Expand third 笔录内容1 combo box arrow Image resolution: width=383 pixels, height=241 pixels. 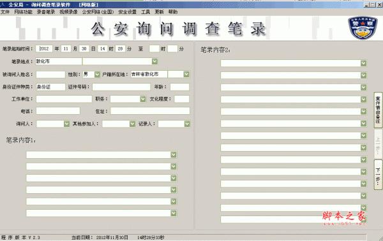pyautogui.click(x=174, y=178)
